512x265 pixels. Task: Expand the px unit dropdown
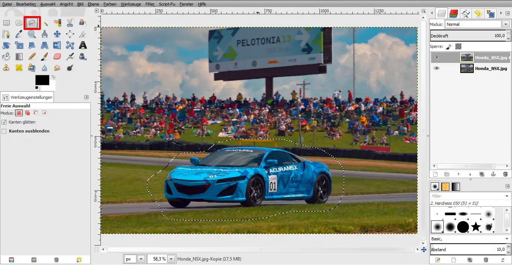pos(141,259)
